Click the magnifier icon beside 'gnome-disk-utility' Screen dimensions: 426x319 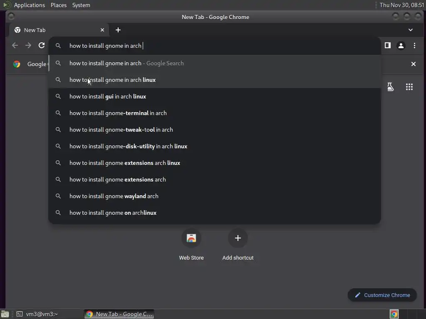[x=58, y=146]
